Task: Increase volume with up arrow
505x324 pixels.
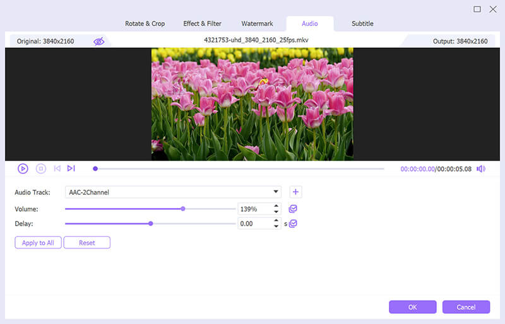Action: click(276, 206)
